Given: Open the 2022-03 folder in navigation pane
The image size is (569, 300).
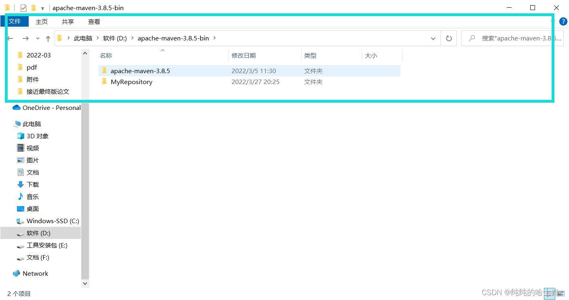Looking at the screenshot, I should [39, 55].
